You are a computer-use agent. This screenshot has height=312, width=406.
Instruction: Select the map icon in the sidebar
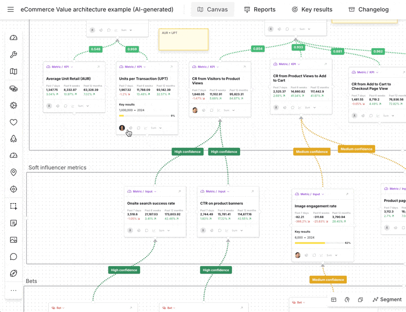tap(14, 72)
